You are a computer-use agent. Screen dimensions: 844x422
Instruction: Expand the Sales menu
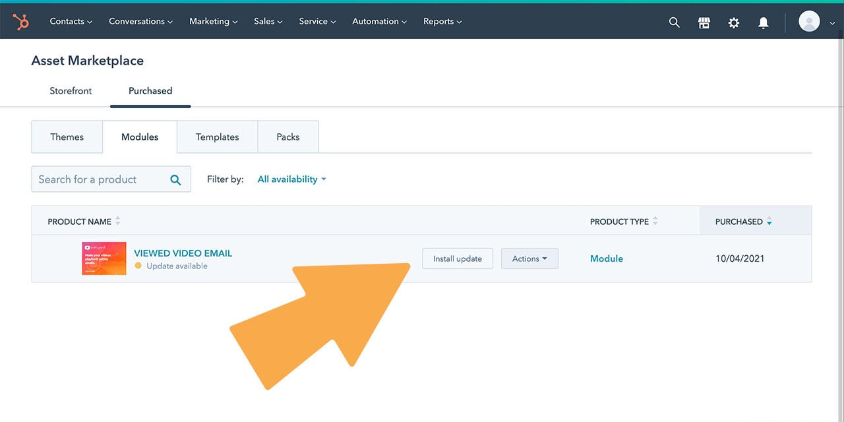pos(268,22)
